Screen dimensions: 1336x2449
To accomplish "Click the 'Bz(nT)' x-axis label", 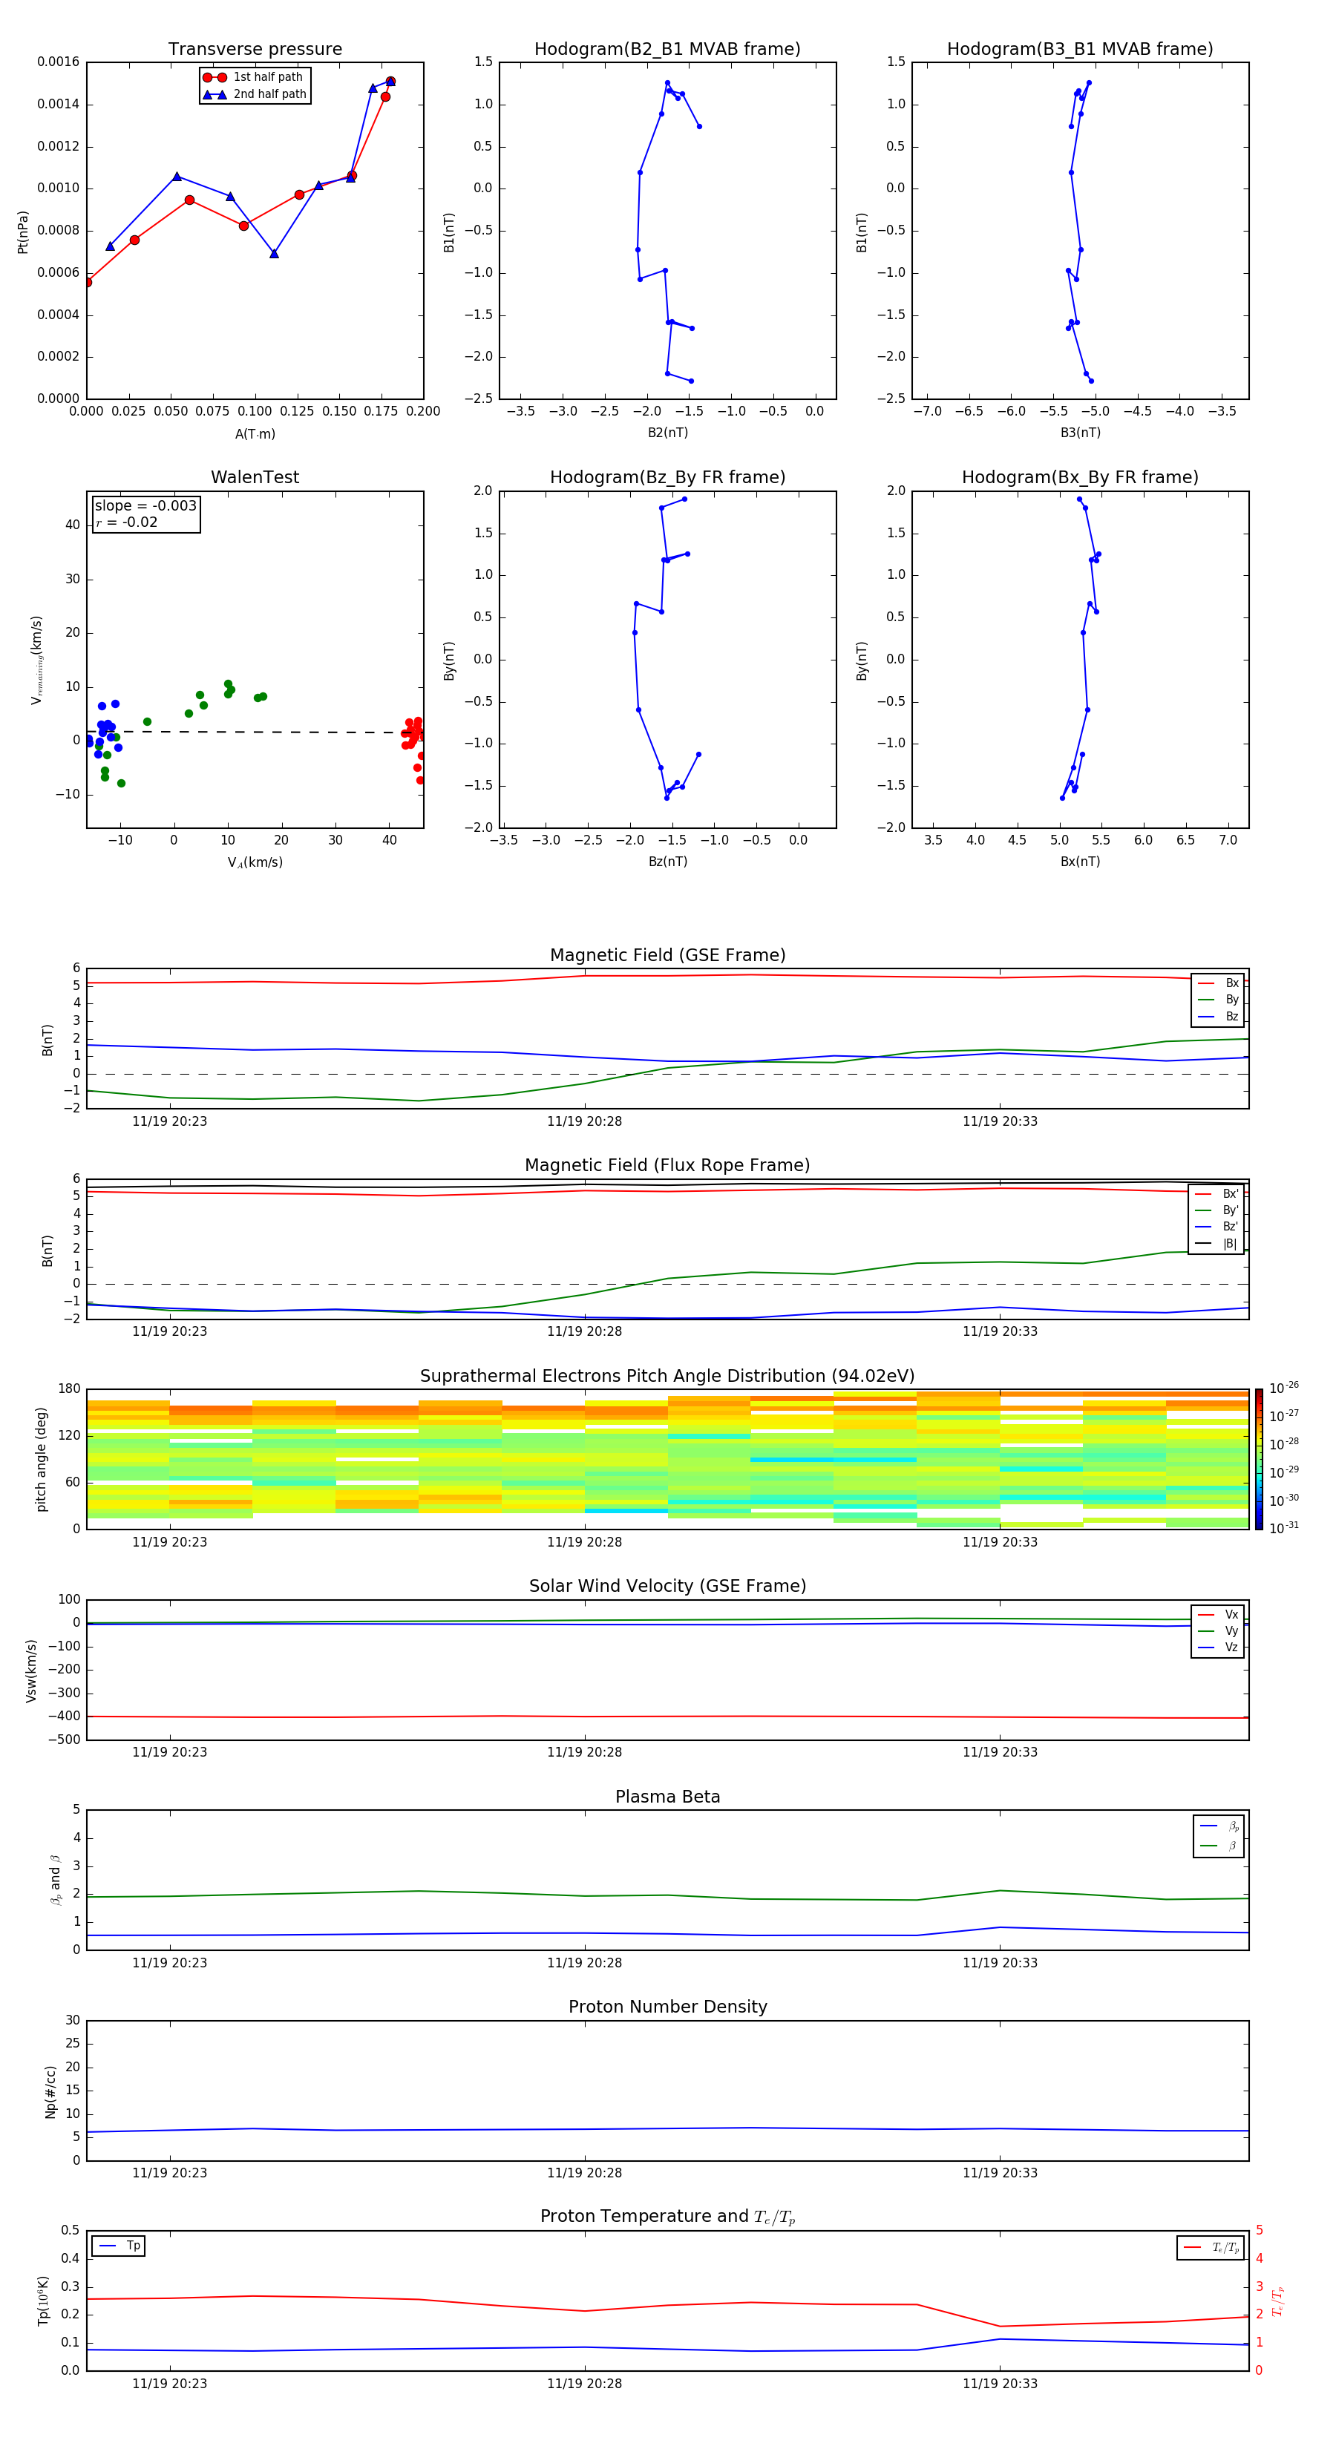I will tap(667, 862).
